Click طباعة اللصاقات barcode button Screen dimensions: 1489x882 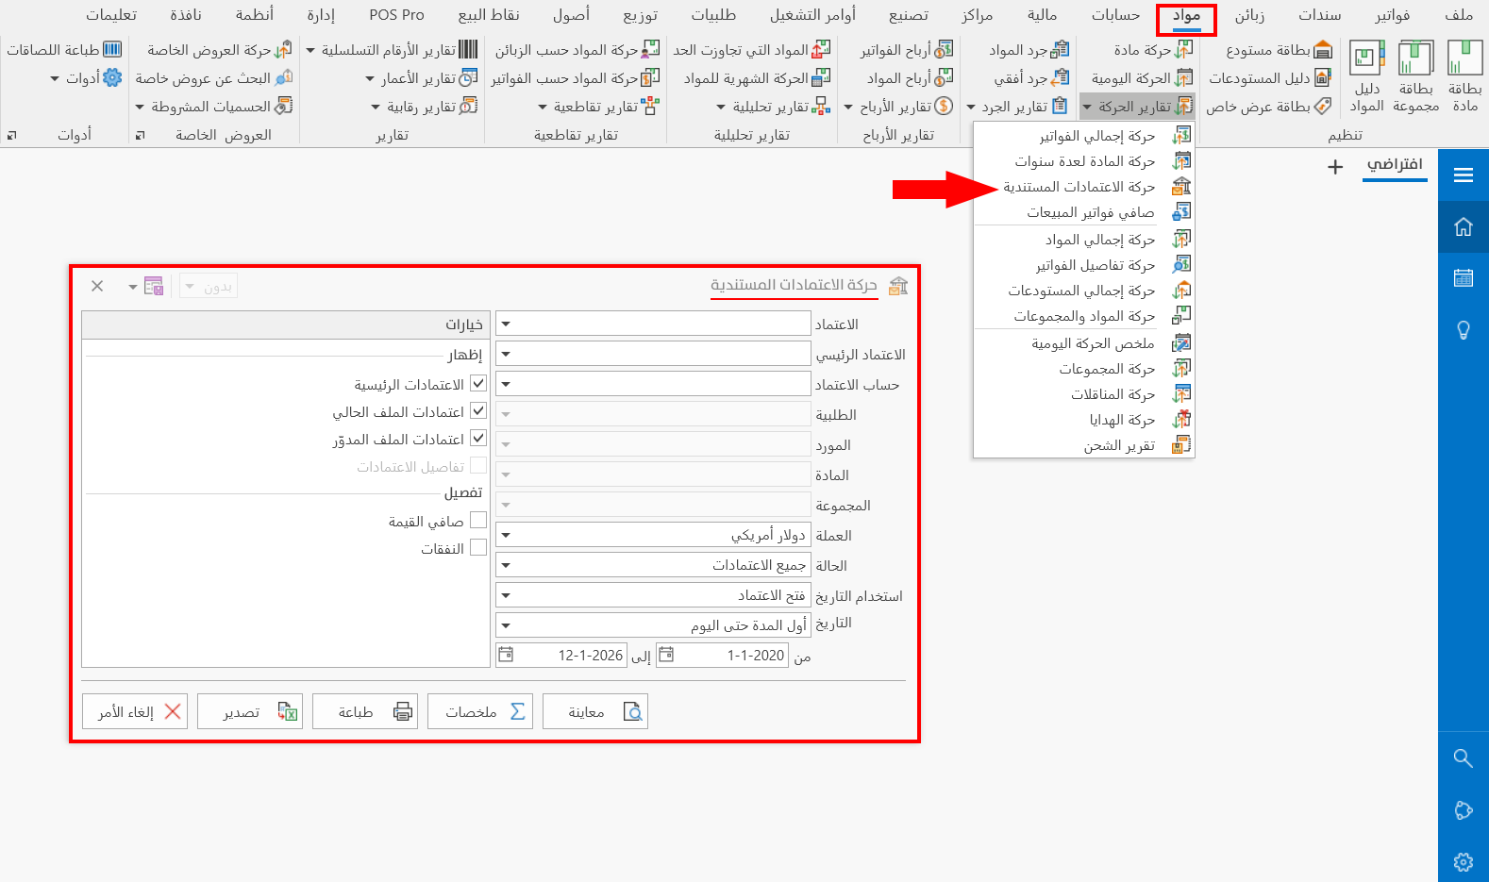64,50
